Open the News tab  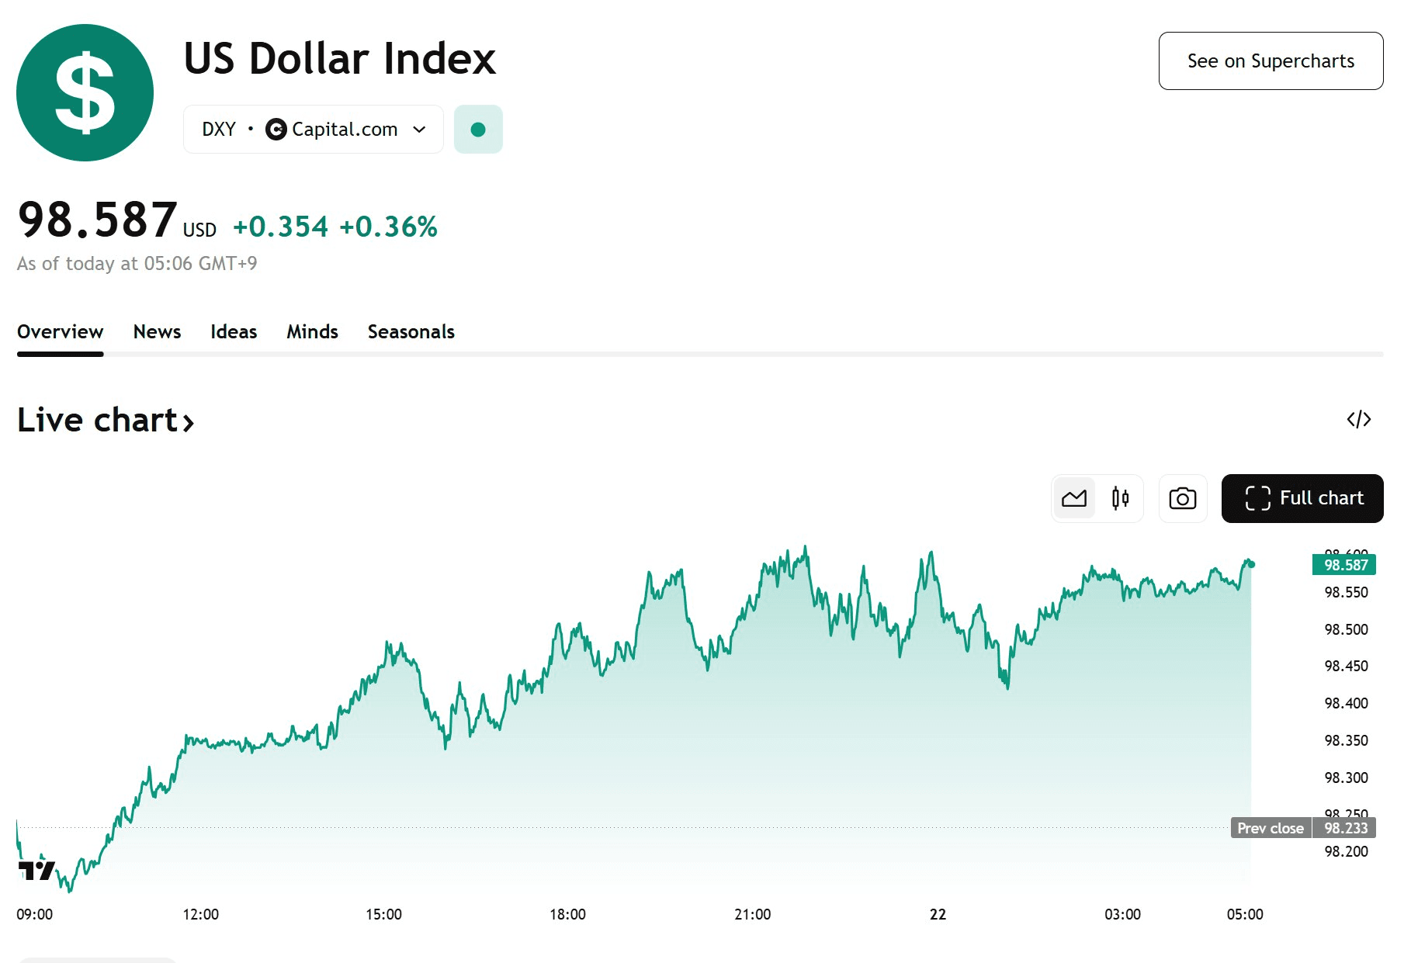coord(157,332)
